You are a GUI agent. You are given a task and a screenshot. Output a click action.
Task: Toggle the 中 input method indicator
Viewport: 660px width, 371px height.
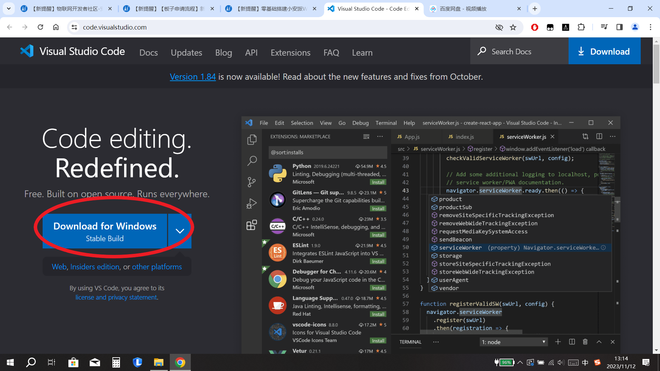pos(585,362)
